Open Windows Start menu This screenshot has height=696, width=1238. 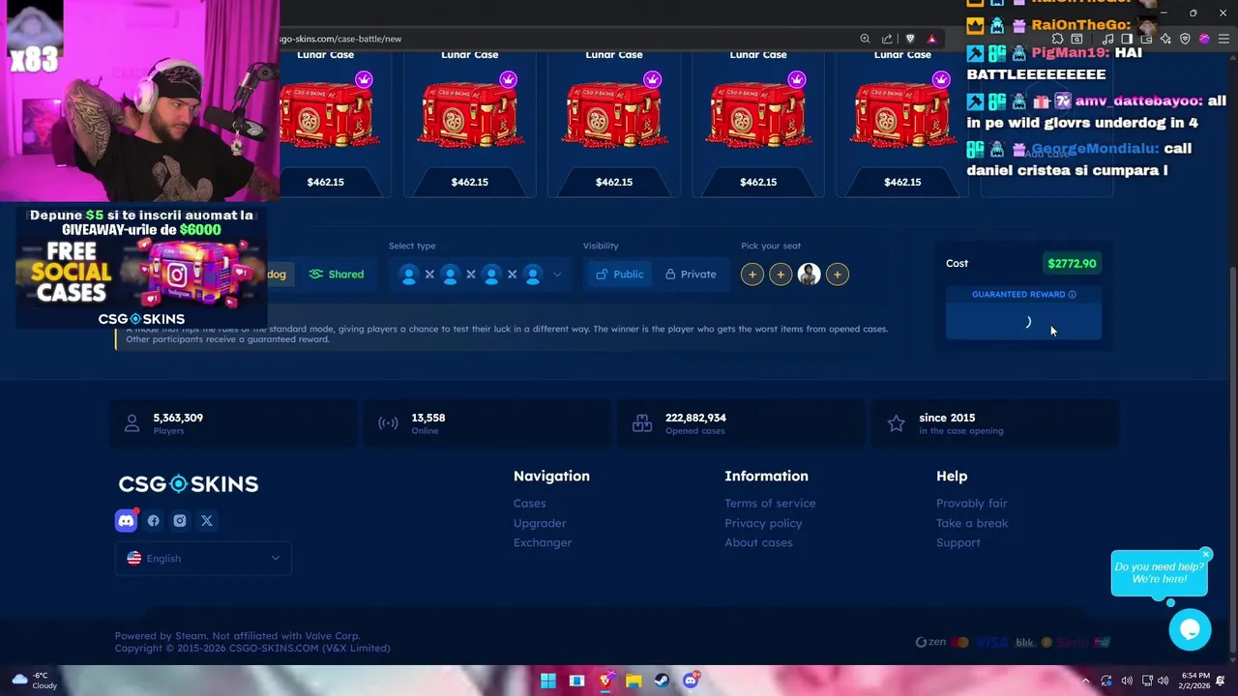point(548,681)
